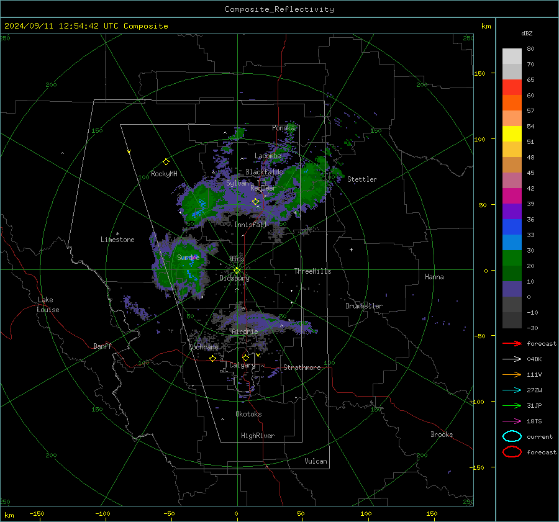Image resolution: width=559 pixels, height=522 pixels.
Task: Click the Vulcan town label
Action: (316, 461)
